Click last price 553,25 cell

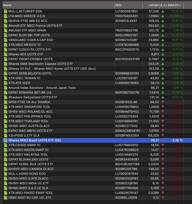point(154,64)
